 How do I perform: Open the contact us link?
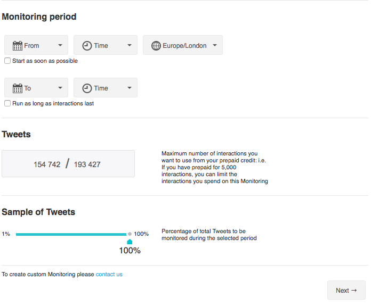[x=109, y=274]
